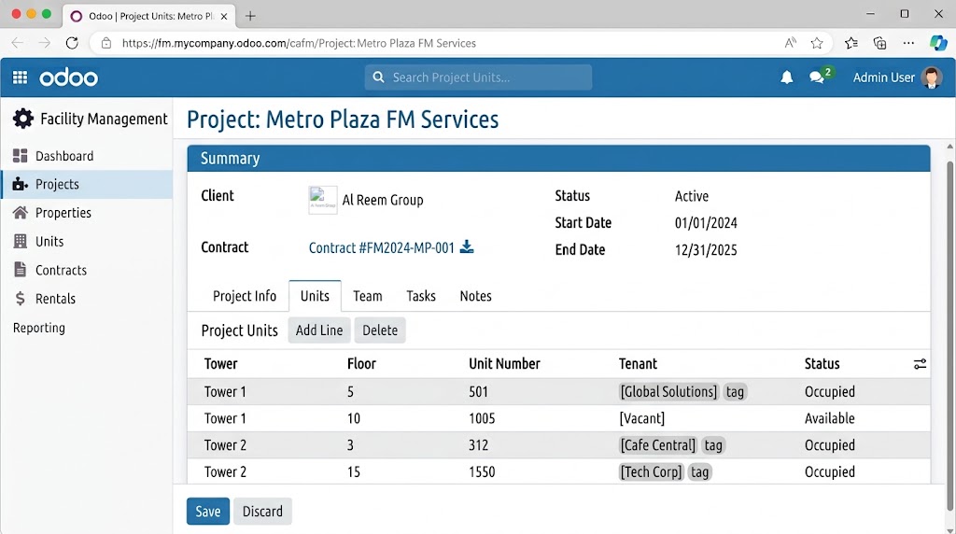The height and width of the screenshot is (534, 956).
Task: Discard the changes
Action: [262, 512]
